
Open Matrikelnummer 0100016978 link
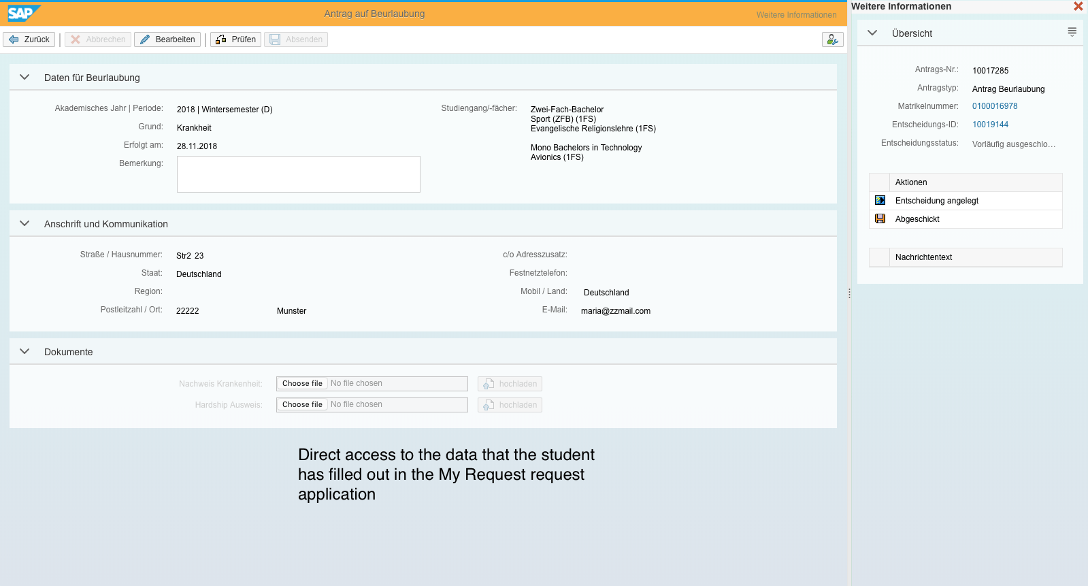(x=994, y=106)
